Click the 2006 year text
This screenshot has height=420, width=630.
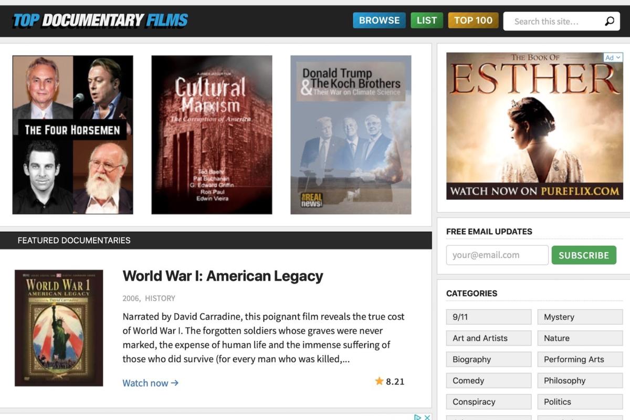point(131,298)
